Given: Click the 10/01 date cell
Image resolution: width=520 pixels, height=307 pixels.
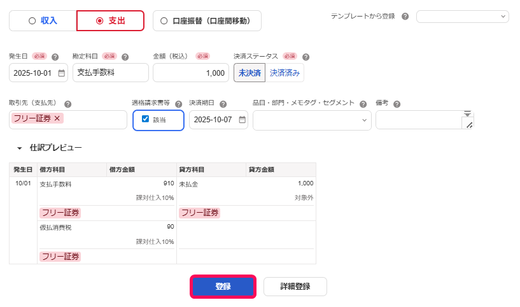Looking at the screenshot, I should coord(23,183).
